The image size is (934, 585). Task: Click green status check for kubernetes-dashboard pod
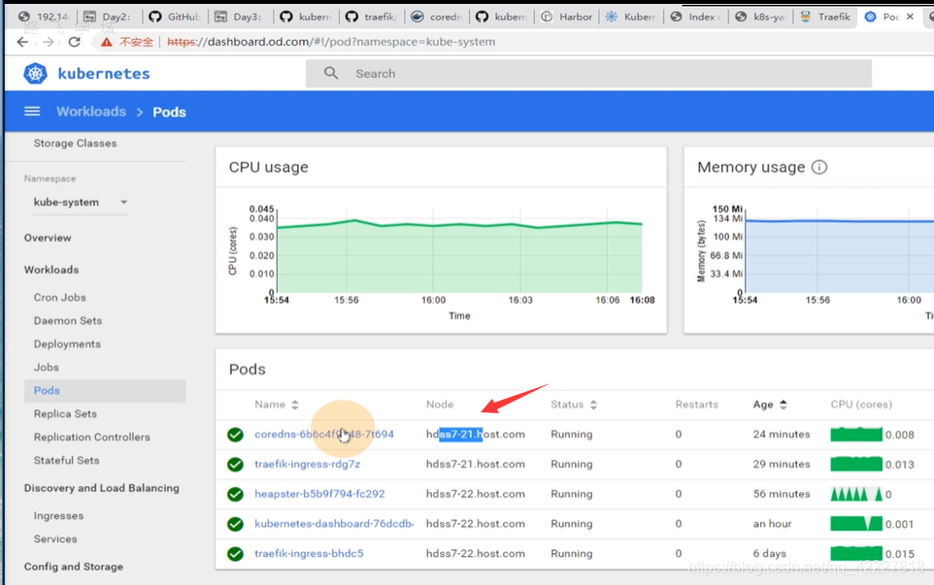click(235, 524)
